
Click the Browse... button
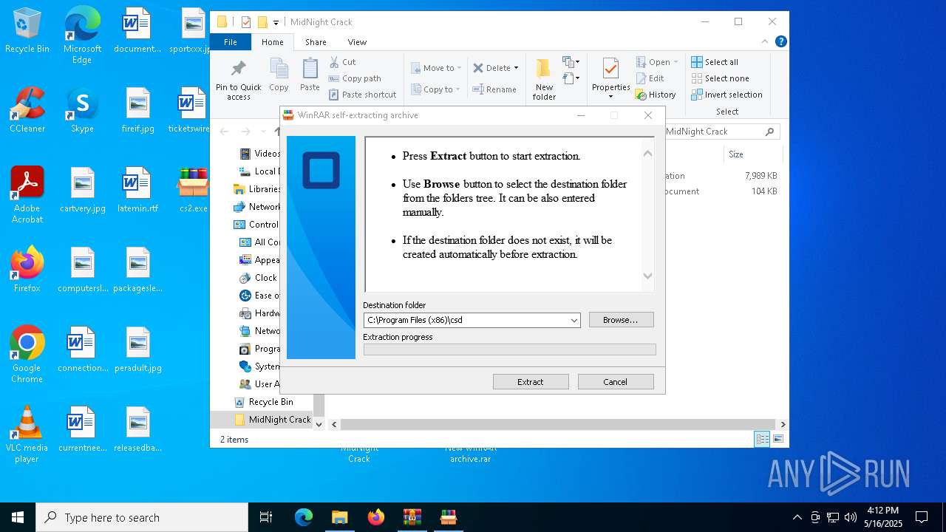click(x=621, y=320)
